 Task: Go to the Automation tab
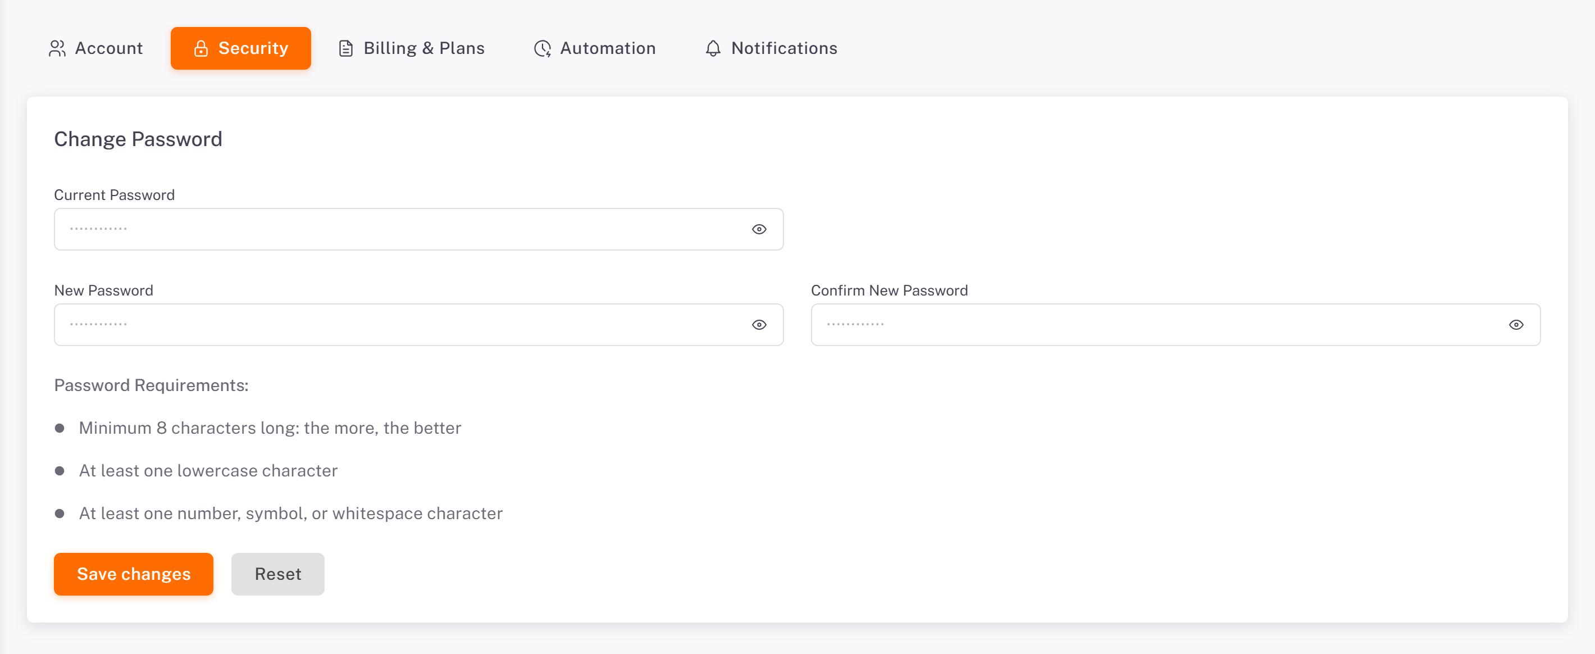594,48
